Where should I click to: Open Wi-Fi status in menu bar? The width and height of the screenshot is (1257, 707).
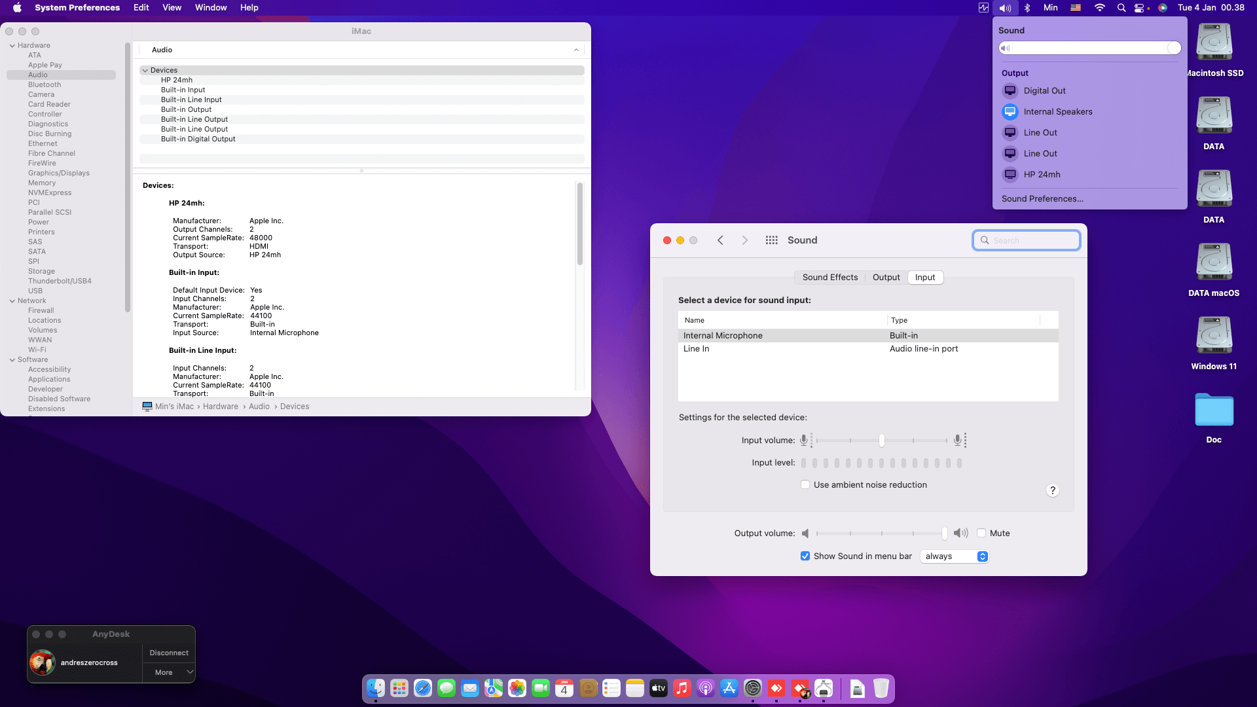coord(1100,8)
